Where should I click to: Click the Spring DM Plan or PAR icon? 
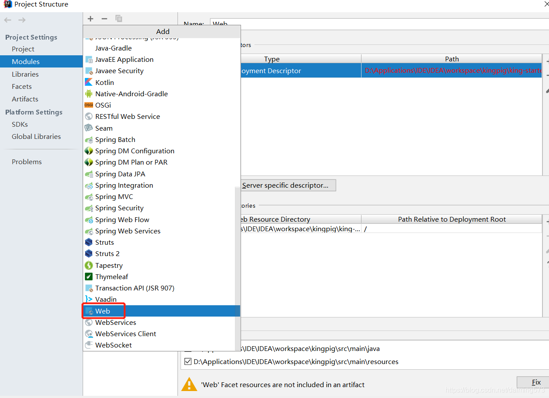point(89,162)
